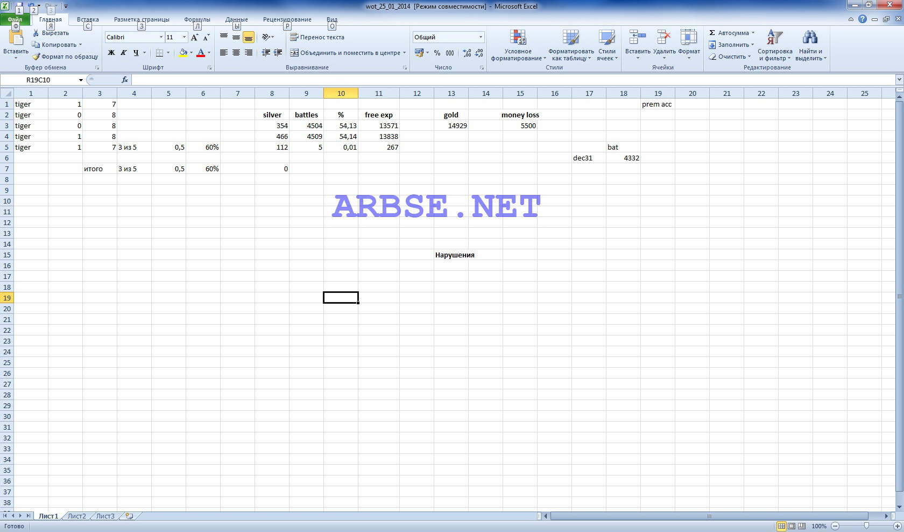The width and height of the screenshot is (904, 532).
Task: Align cell text left
Action: point(224,53)
